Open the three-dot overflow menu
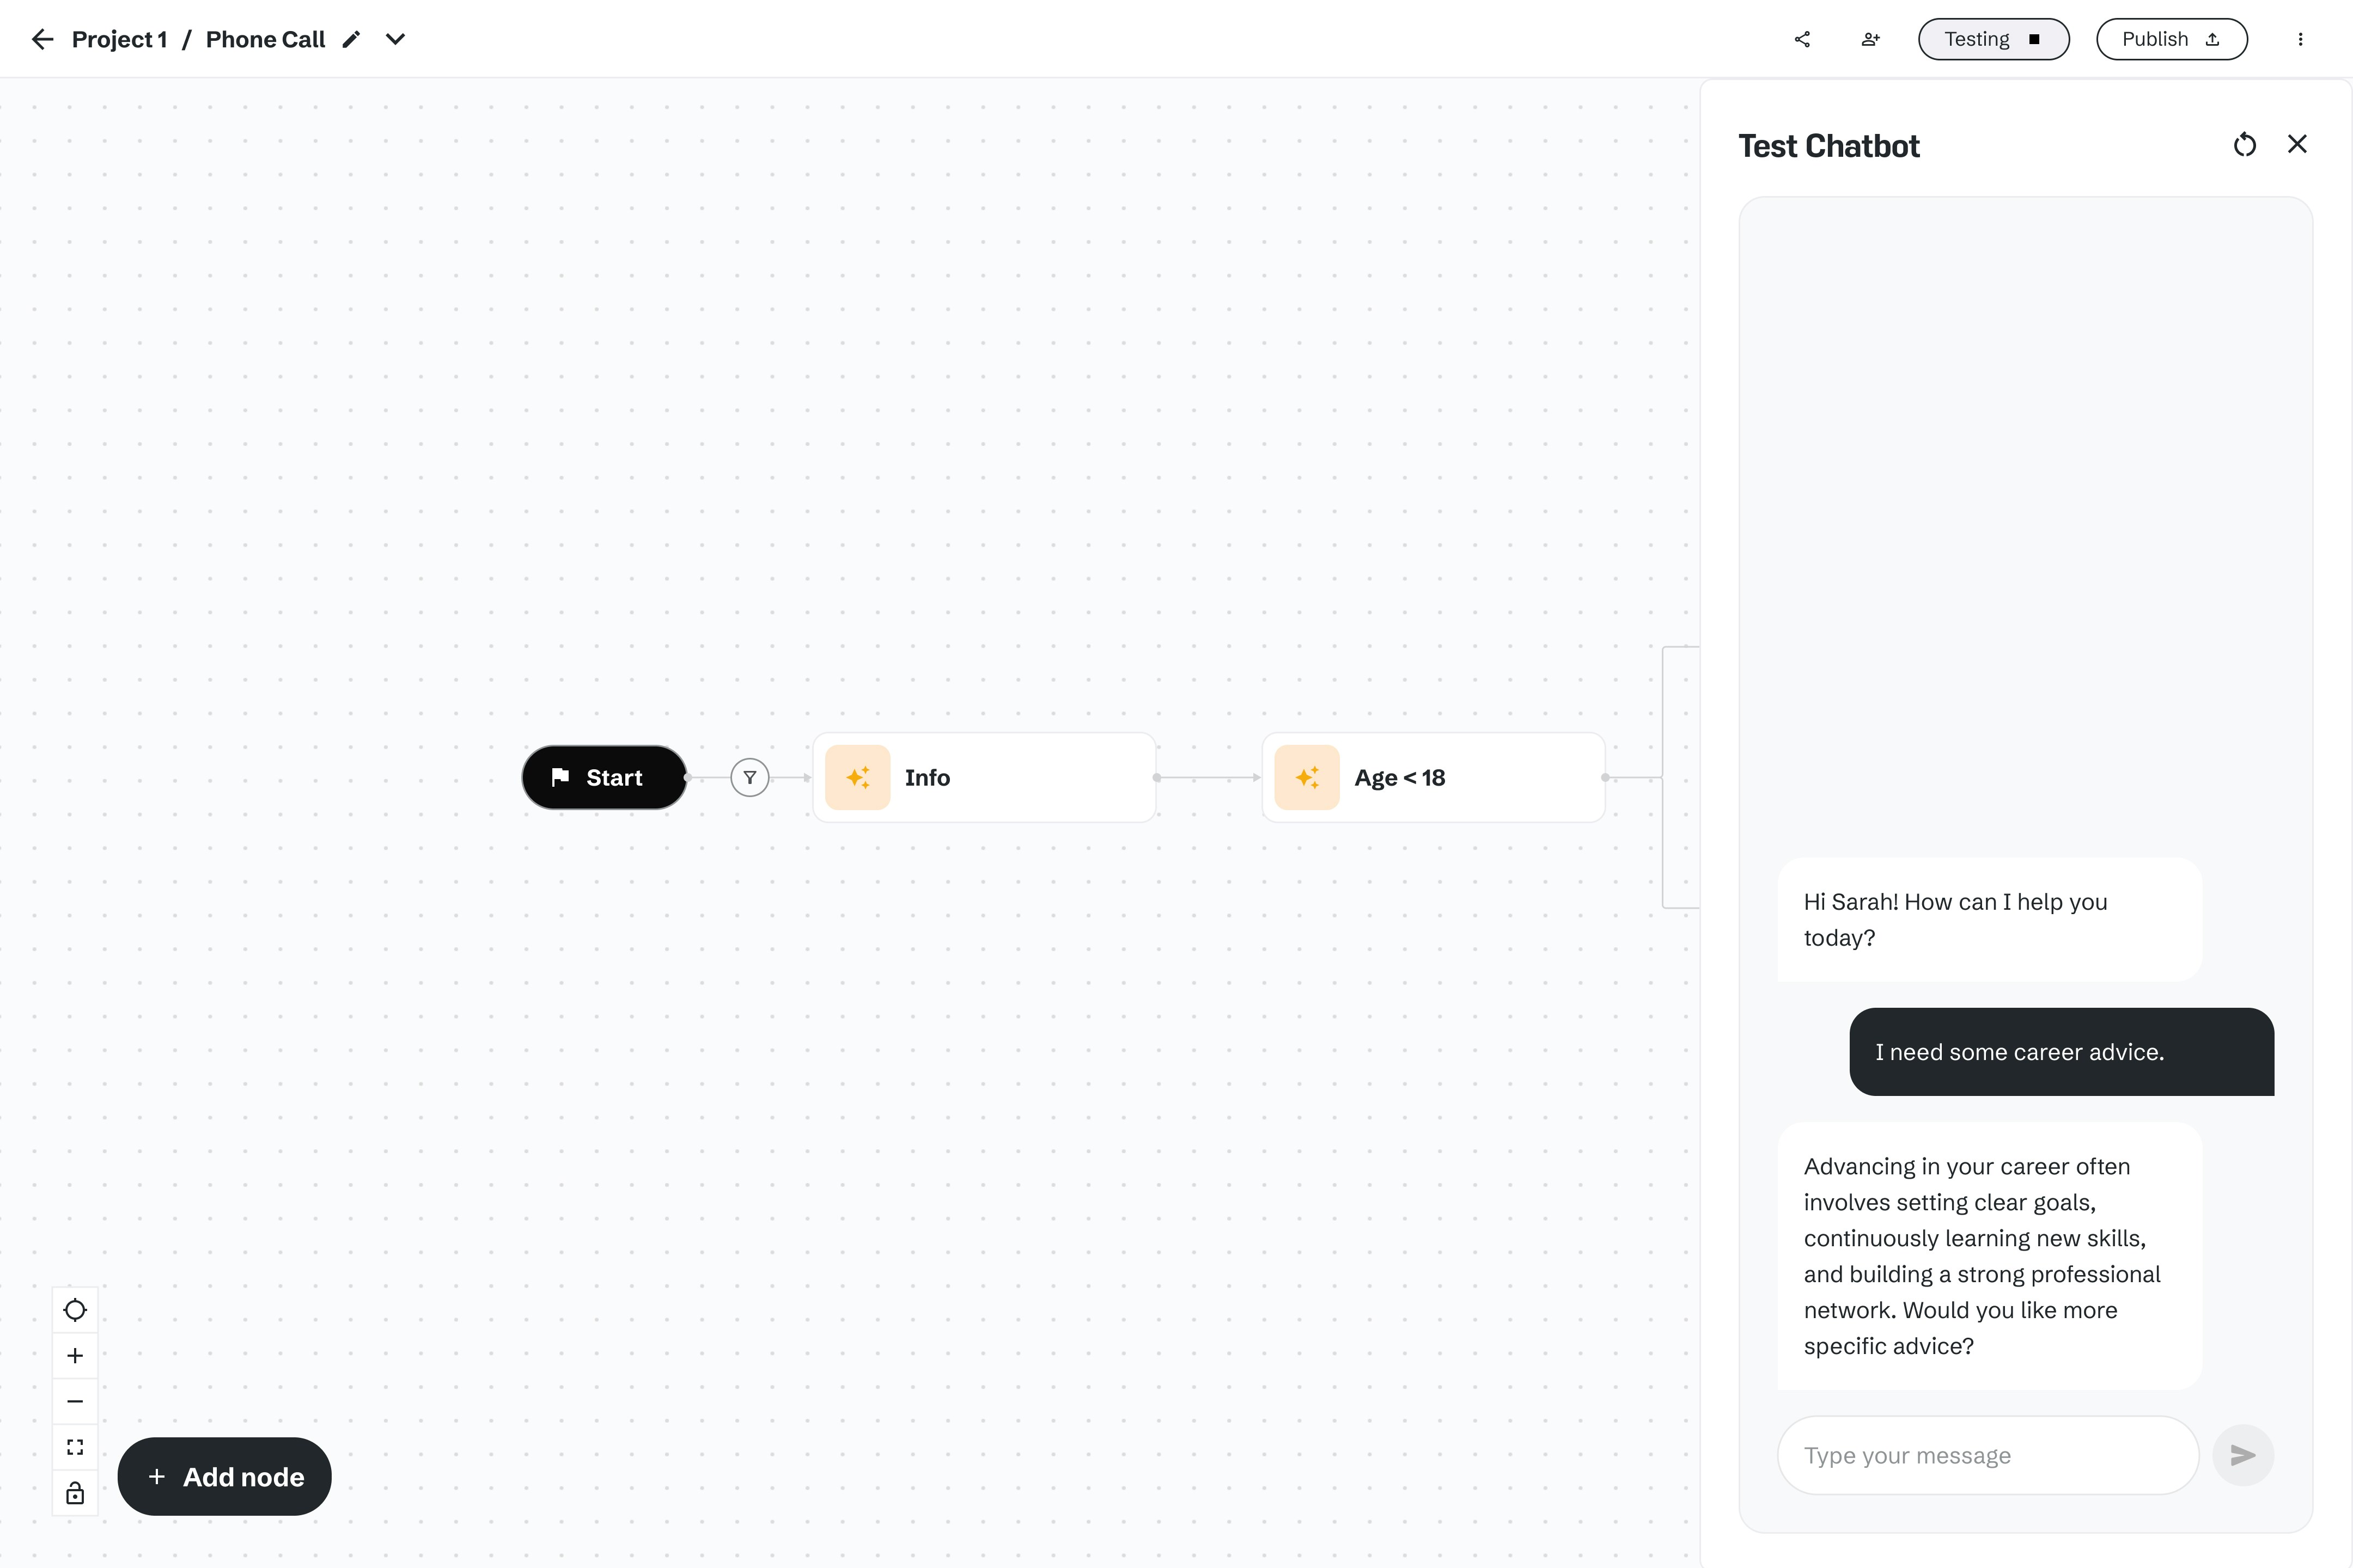 (x=2301, y=39)
